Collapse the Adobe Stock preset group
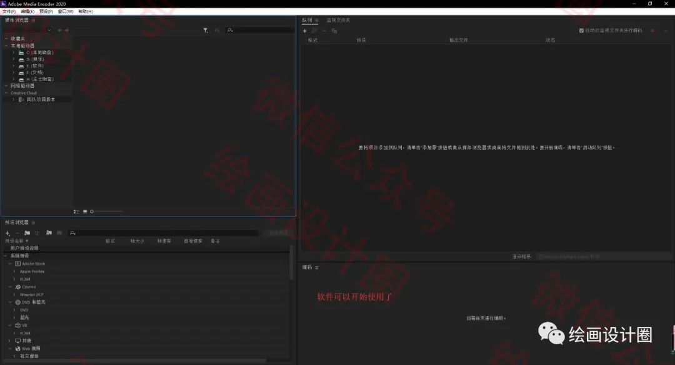The height and width of the screenshot is (365, 675). (10, 263)
